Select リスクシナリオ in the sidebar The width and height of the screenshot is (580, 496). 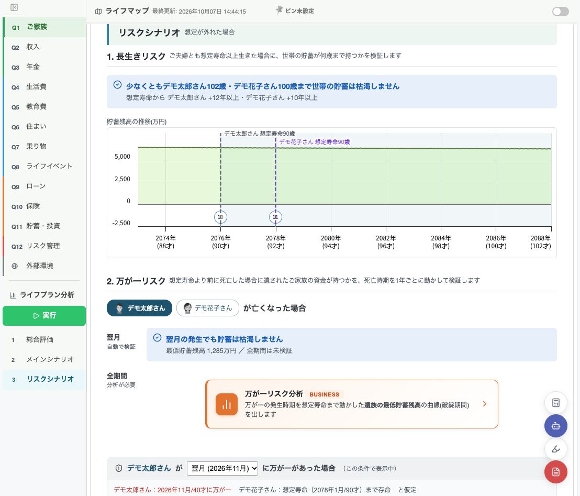click(44, 379)
